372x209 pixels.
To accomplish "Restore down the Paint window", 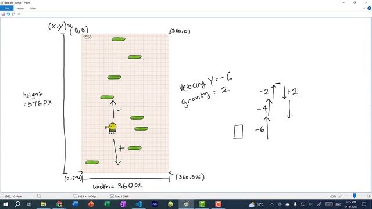I will tap(355, 2).
